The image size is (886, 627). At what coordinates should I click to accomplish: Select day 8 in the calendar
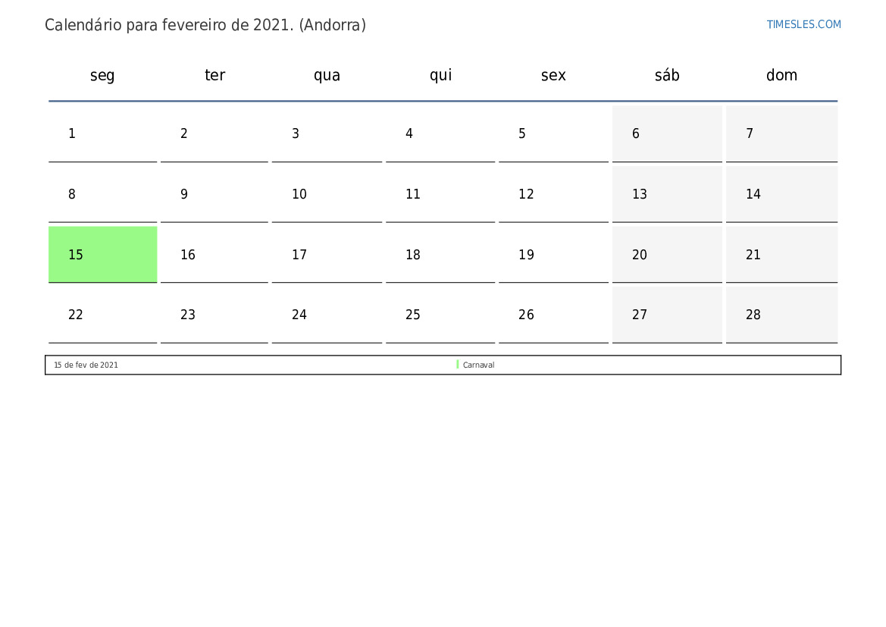(x=103, y=195)
